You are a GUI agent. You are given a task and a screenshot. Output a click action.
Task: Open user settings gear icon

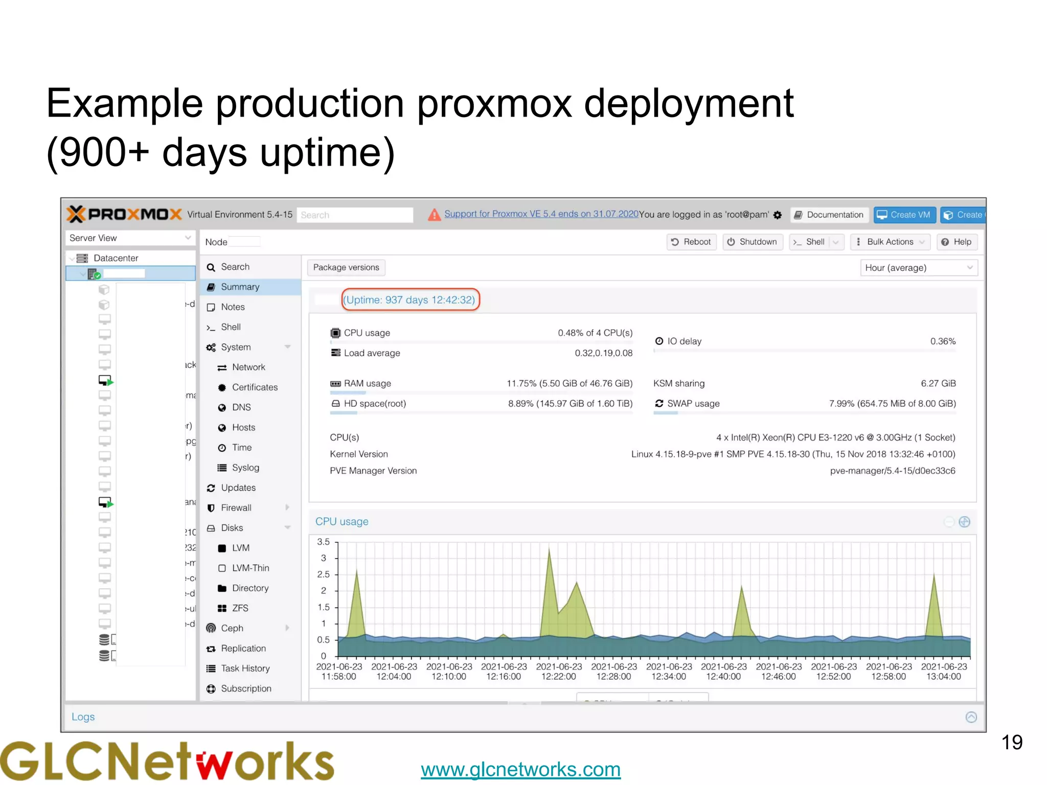pyautogui.click(x=778, y=215)
